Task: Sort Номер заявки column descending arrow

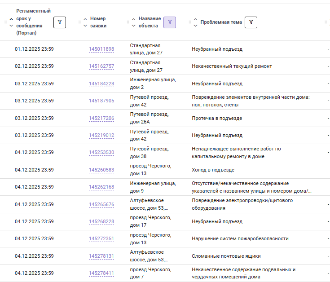Action: [x=85, y=26]
